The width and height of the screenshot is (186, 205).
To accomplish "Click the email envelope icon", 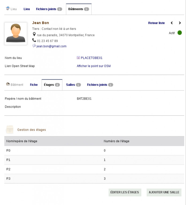I will click(34, 46).
